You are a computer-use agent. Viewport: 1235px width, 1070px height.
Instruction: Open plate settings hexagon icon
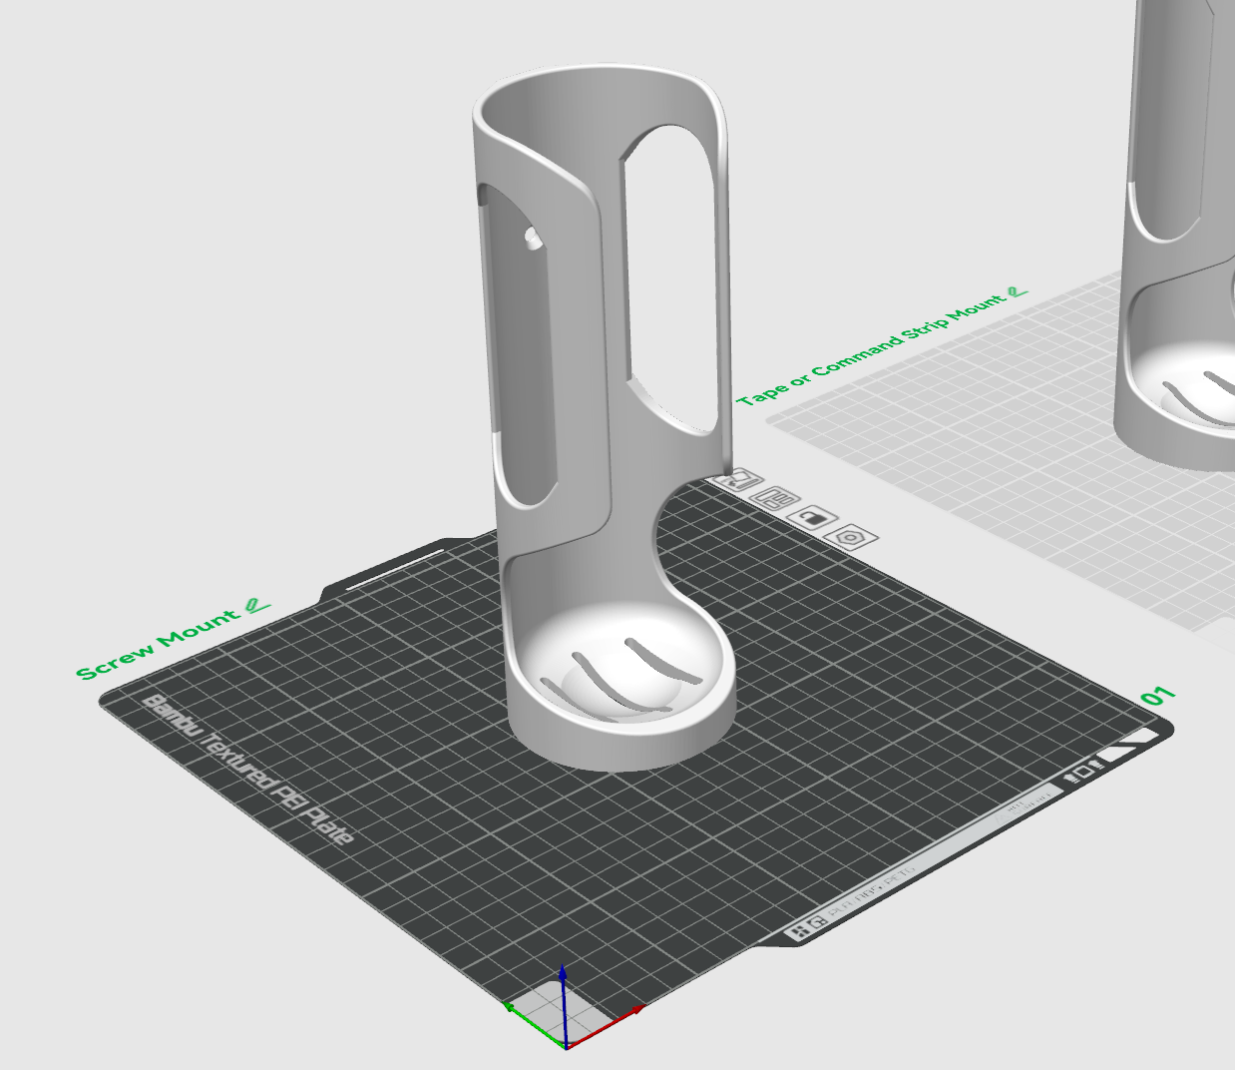(x=851, y=536)
